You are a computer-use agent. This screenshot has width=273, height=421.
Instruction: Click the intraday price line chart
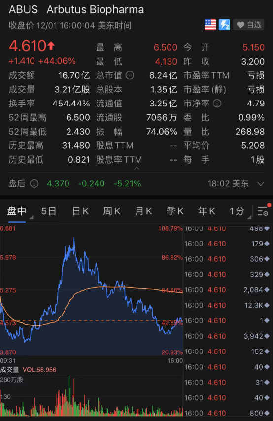click(x=91, y=290)
